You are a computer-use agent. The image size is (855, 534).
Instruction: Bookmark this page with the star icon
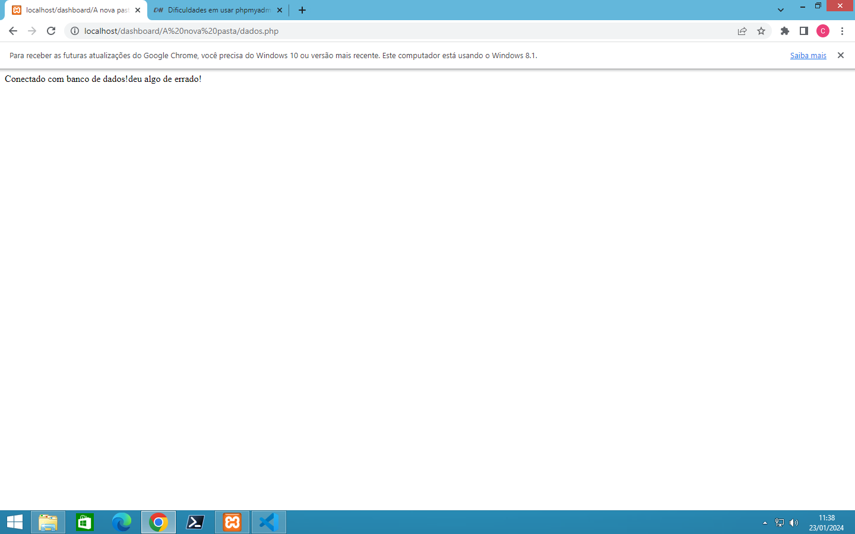pyautogui.click(x=761, y=31)
